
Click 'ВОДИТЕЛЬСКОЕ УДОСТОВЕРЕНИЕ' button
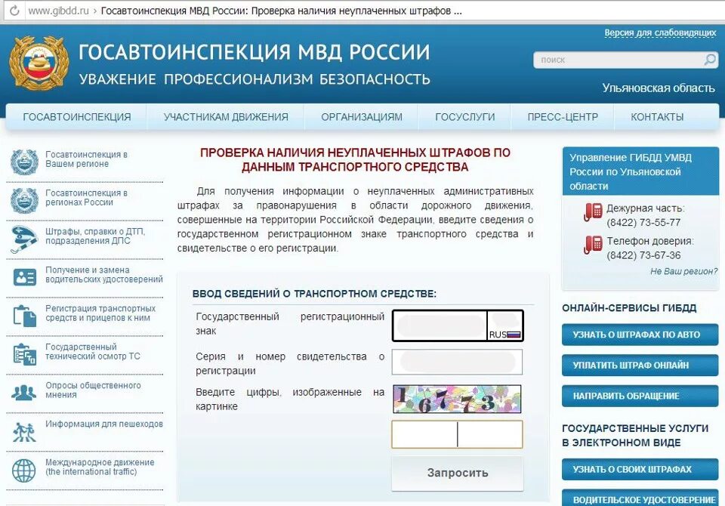pos(640,498)
